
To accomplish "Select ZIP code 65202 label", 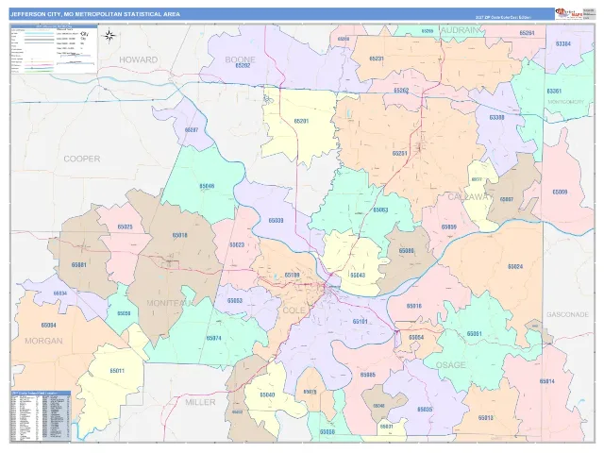I will 243,66.
